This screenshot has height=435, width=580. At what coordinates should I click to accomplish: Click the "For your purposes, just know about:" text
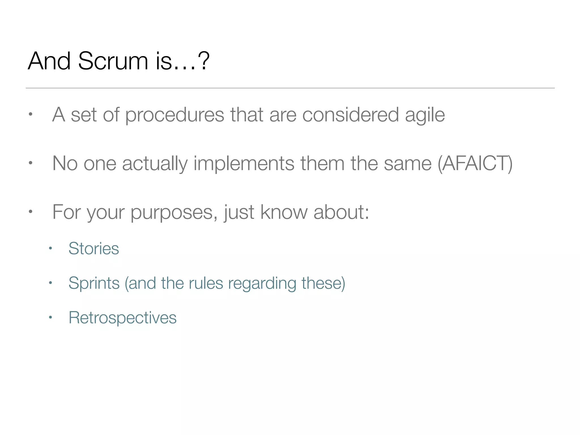211,212
